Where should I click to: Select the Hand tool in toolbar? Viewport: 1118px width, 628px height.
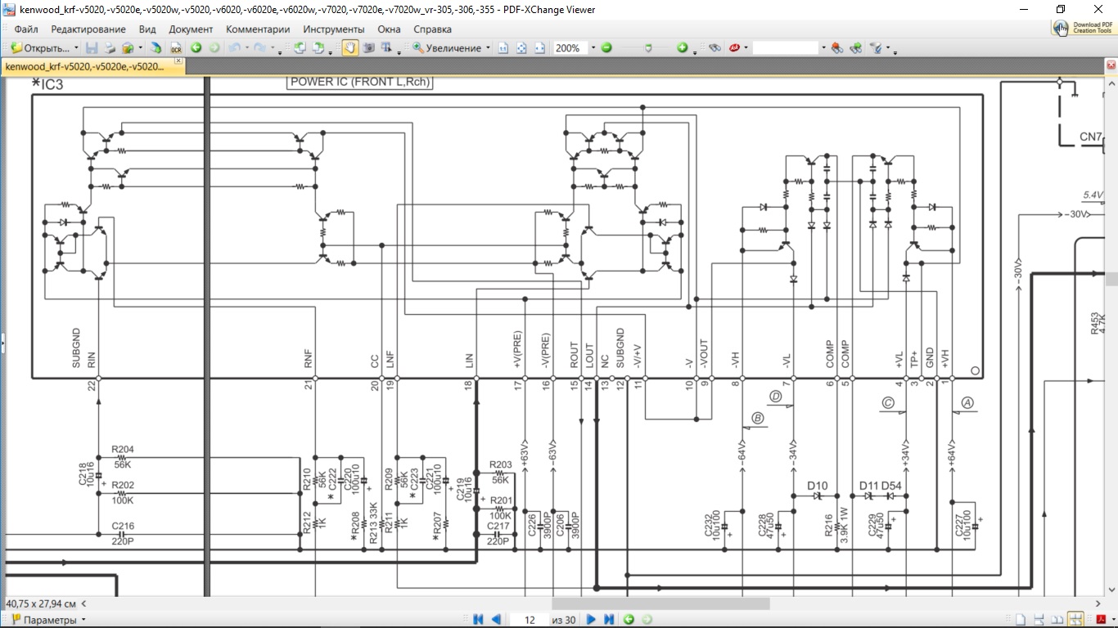(x=349, y=48)
